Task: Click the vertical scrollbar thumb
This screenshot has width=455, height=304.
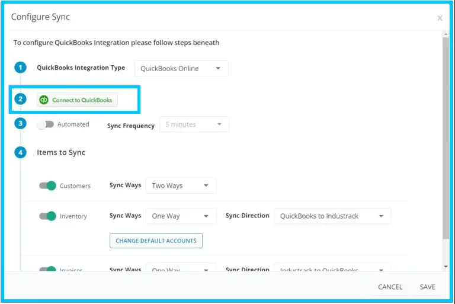Action: pos(446,138)
